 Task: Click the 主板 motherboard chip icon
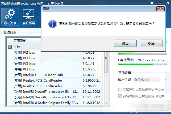tap(10, 47)
